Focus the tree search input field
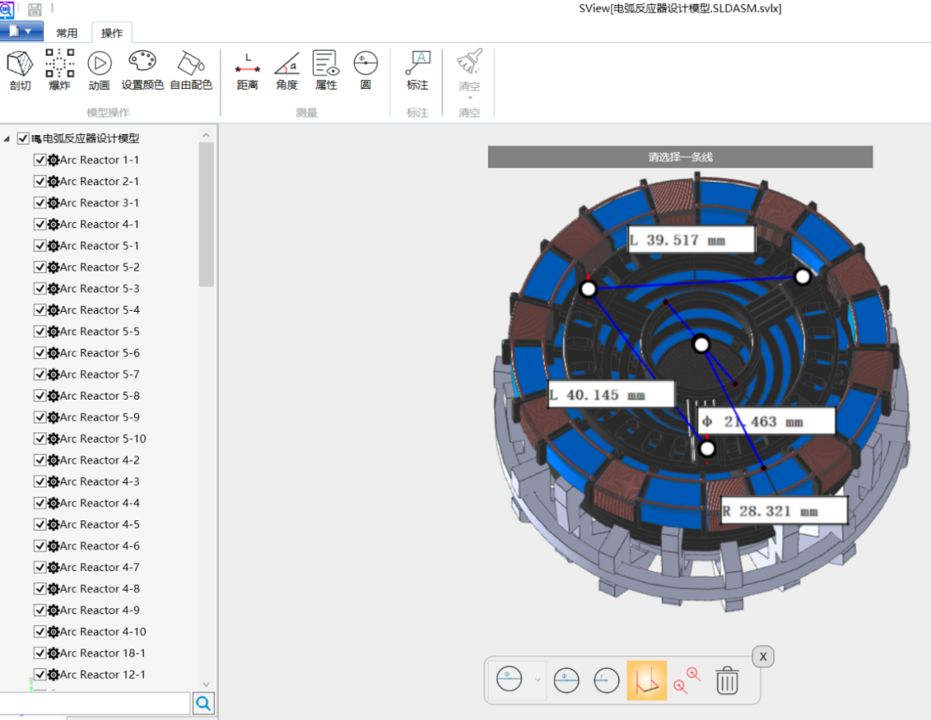This screenshot has height=720, width=931. click(x=95, y=704)
